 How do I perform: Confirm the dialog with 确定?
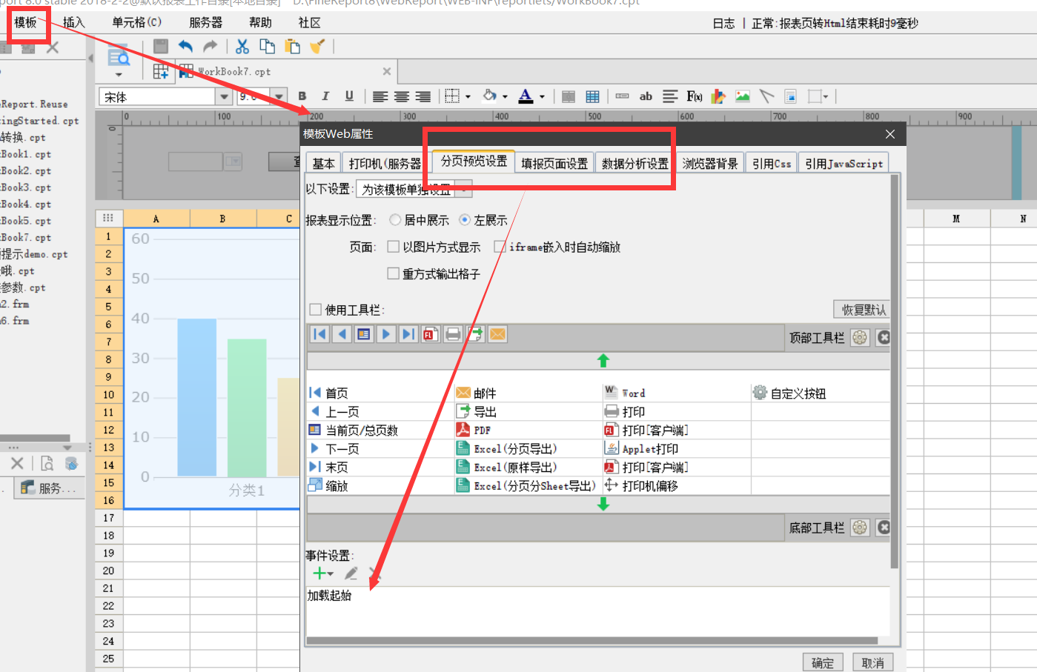823,662
